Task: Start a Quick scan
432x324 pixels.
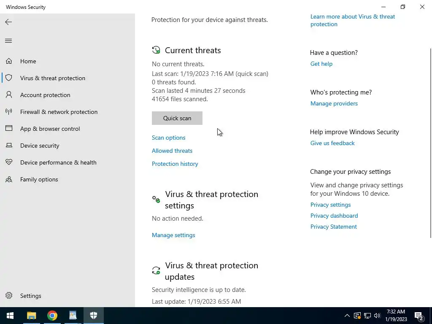Action: click(x=177, y=118)
